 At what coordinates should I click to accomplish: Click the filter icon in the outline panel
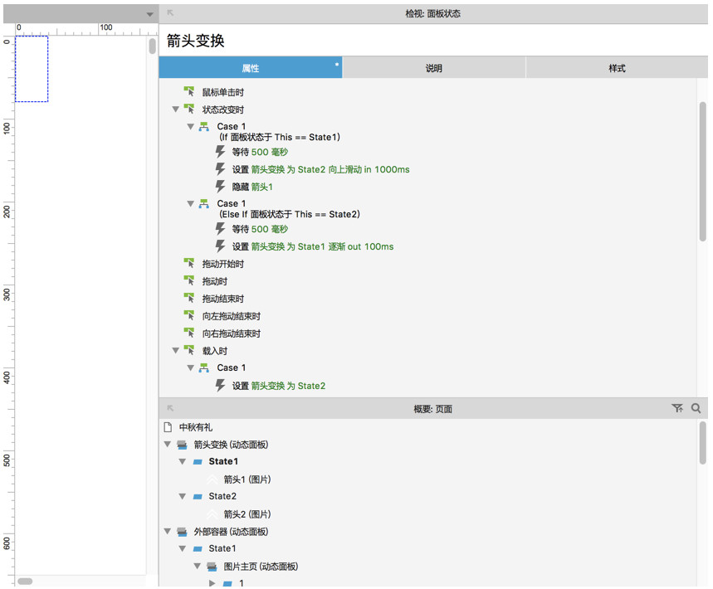click(677, 408)
